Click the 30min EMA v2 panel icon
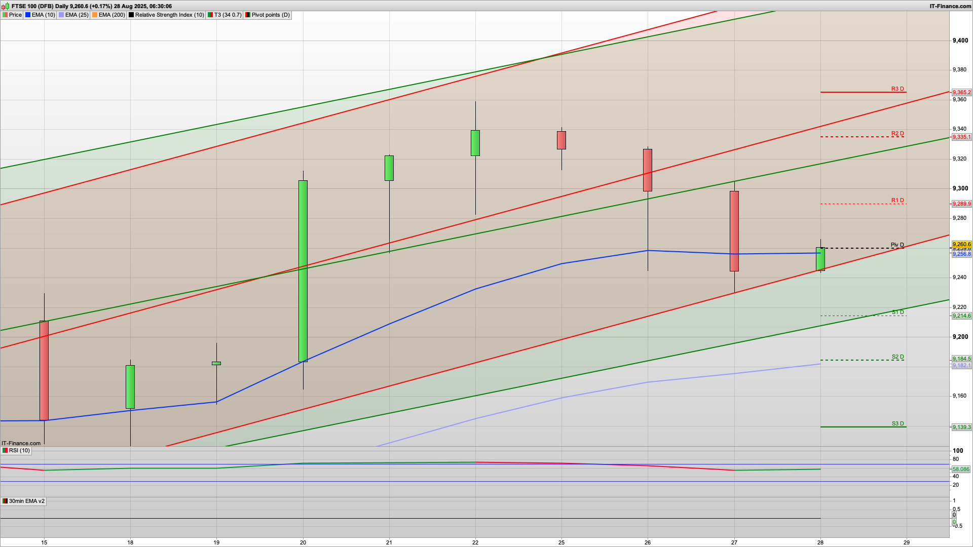 5,501
